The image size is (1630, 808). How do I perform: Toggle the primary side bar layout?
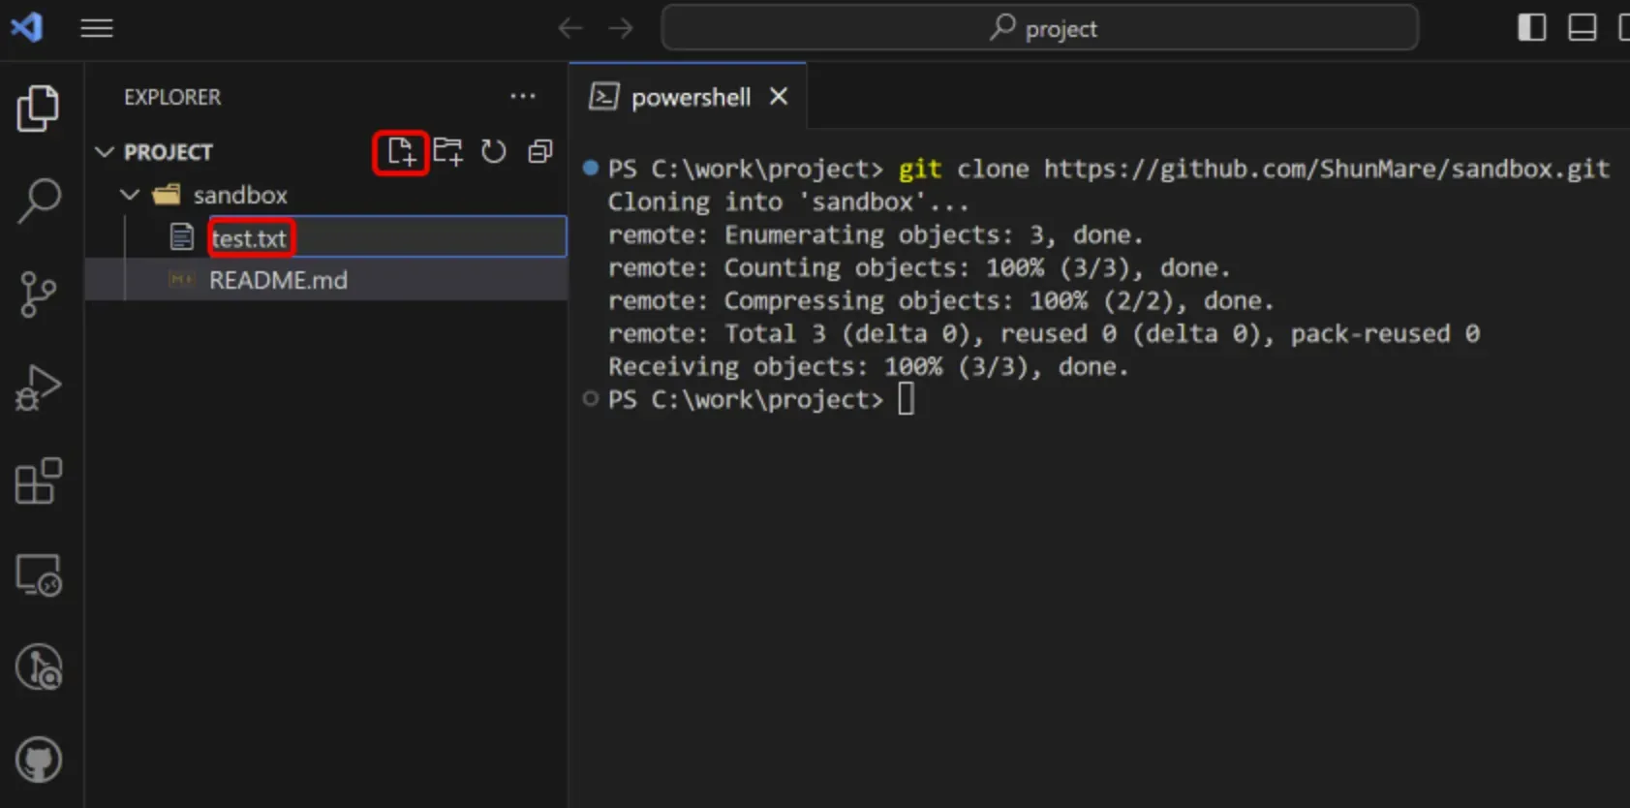pos(1531,28)
